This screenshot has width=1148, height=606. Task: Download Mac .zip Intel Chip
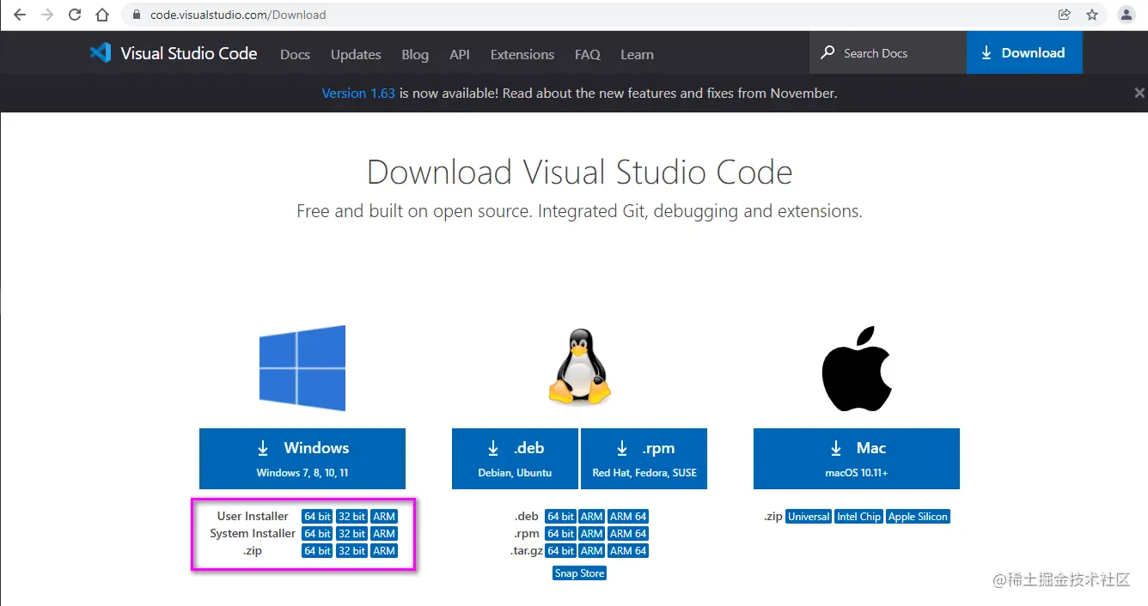859,517
